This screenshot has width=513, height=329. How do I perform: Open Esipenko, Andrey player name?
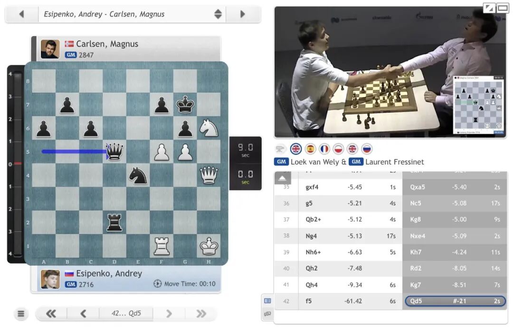tap(109, 273)
